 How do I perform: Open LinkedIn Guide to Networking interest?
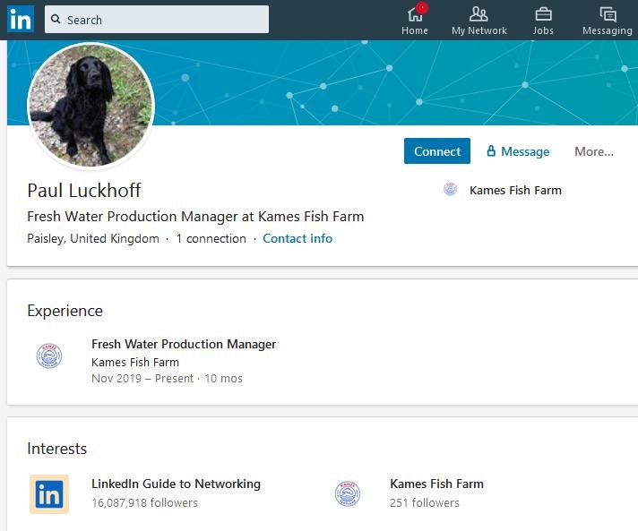176,484
